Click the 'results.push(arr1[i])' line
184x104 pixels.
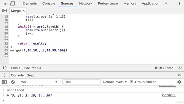pyautogui.click(x=45, y=16)
